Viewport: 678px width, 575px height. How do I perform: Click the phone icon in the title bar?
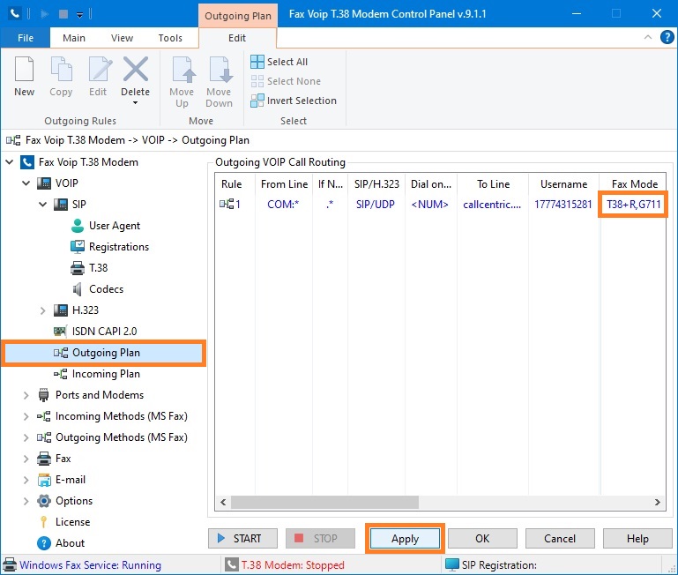click(x=14, y=14)
